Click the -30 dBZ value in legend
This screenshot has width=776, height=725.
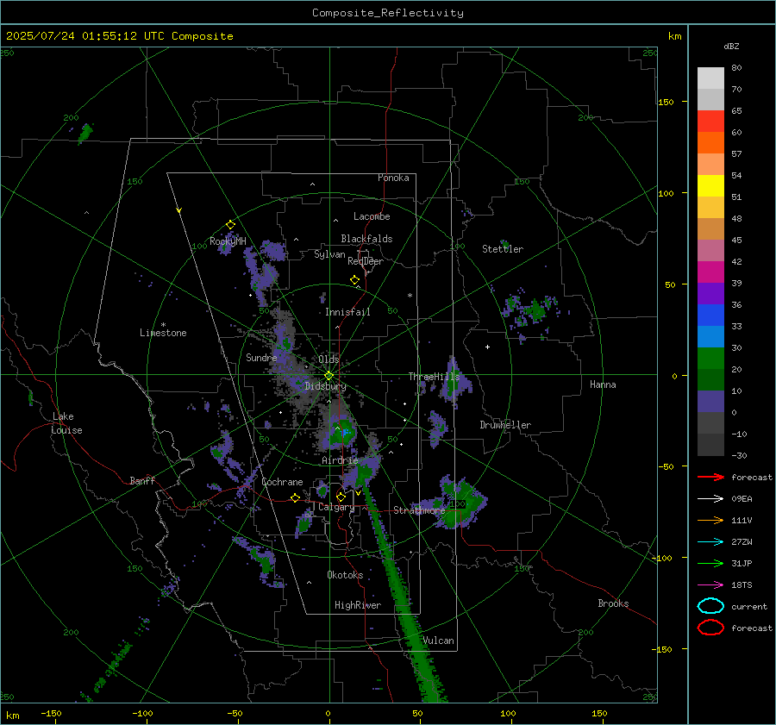739,455
